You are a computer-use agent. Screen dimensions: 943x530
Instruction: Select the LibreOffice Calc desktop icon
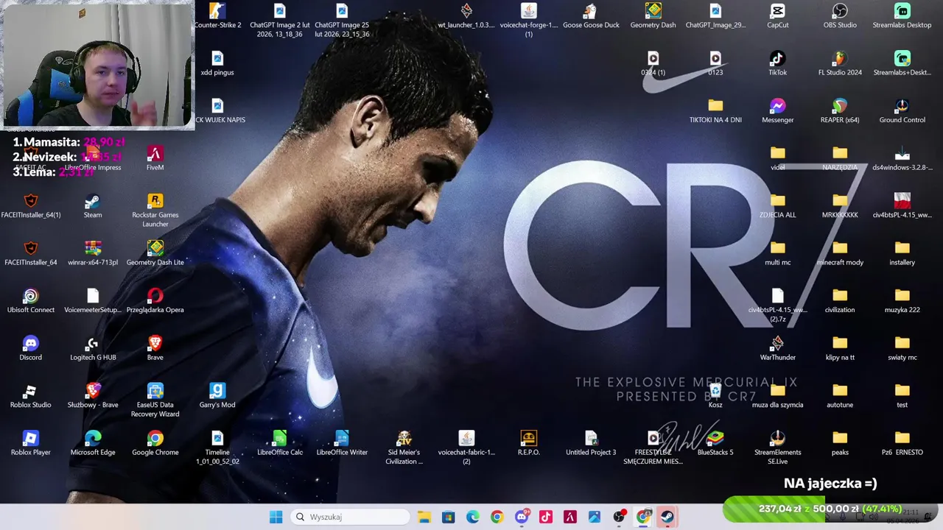click(280, 443)
